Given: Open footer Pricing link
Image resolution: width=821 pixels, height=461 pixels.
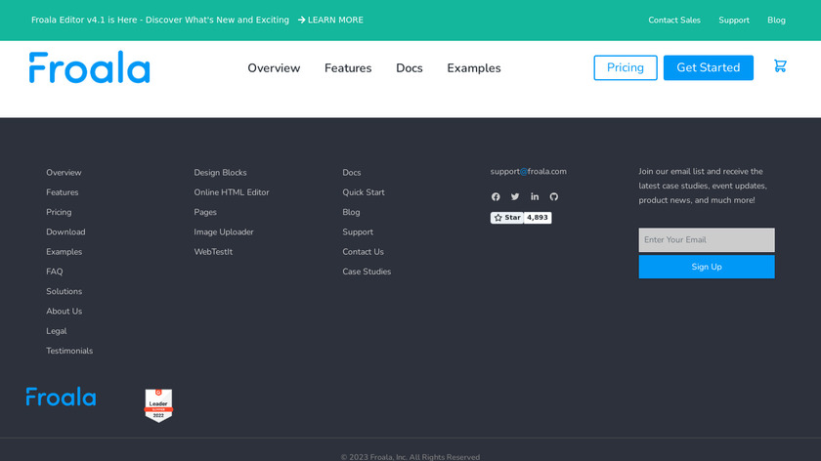Looking at the screenshot, I should coord(59,212).
